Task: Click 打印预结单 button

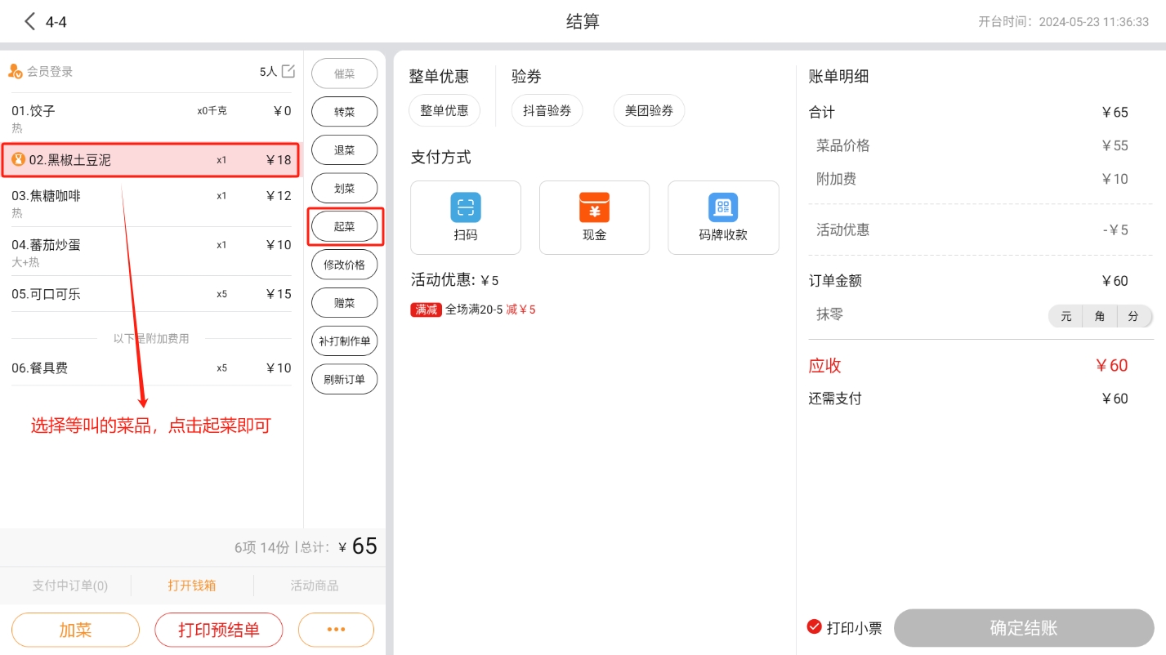Action: coord(219,630)
